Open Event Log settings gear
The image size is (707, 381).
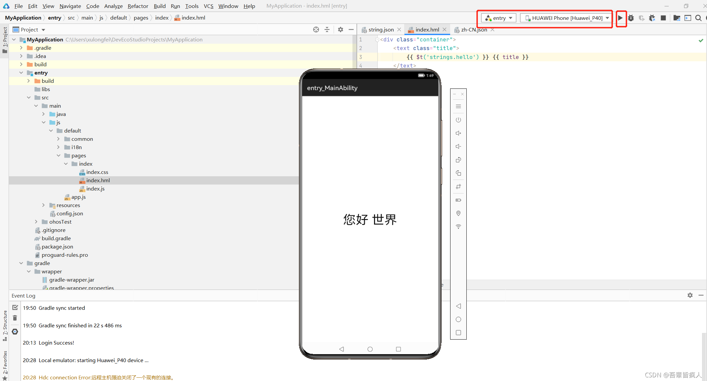690,295
